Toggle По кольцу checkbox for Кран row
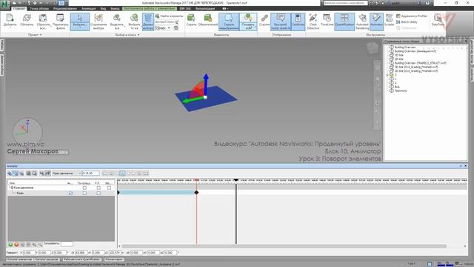The height and width of the screenshot is (267, 474). (84, 193)
